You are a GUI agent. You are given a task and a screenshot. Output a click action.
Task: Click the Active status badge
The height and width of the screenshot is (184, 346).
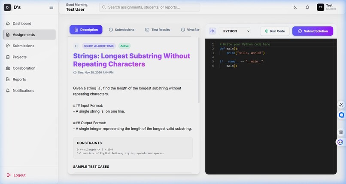(x=124, y=46)
